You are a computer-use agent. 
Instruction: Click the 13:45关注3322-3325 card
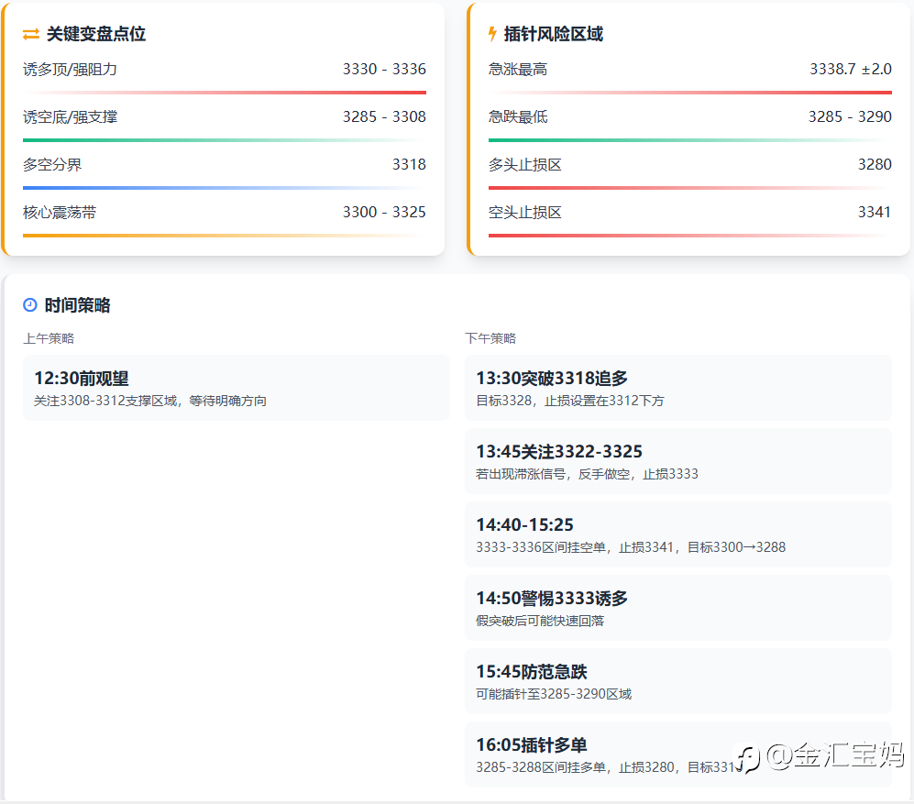tap(677, 461)
